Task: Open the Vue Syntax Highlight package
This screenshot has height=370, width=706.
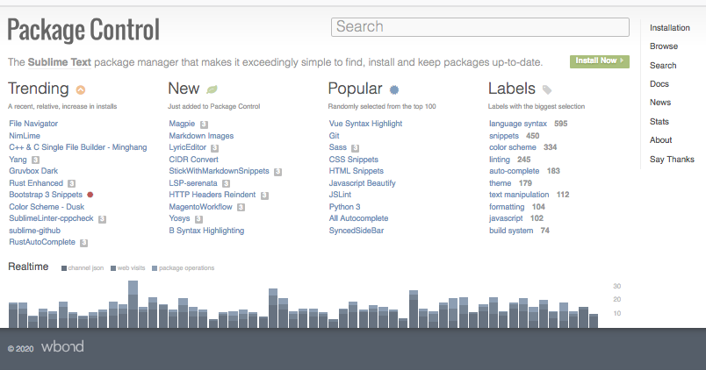Action: (x=365, y=124)
